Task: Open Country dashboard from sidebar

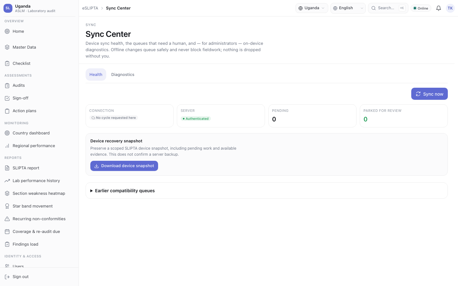Action: point(39,133)
